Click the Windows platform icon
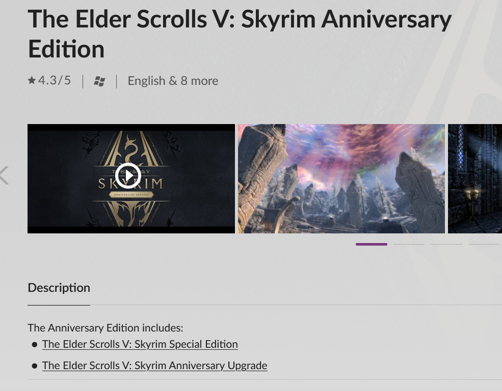Image resolution: width=502 pixels, height=391 pixels. 99,81
